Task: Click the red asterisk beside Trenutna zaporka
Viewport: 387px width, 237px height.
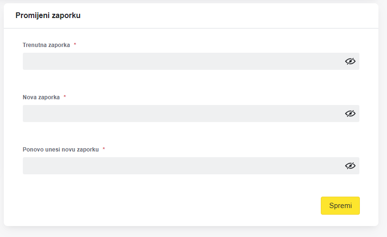Action: pos(75,44)
